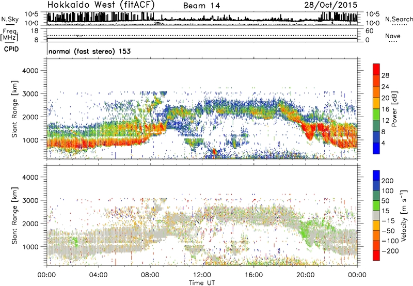Click the "10^0" tick beside N.Search

[x=372, y=23]
